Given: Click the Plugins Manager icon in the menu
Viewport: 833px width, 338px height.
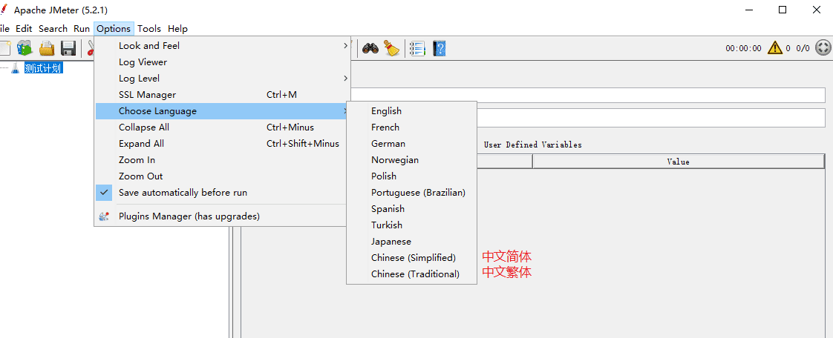Looking at the screenshot, I should point(104,216).
